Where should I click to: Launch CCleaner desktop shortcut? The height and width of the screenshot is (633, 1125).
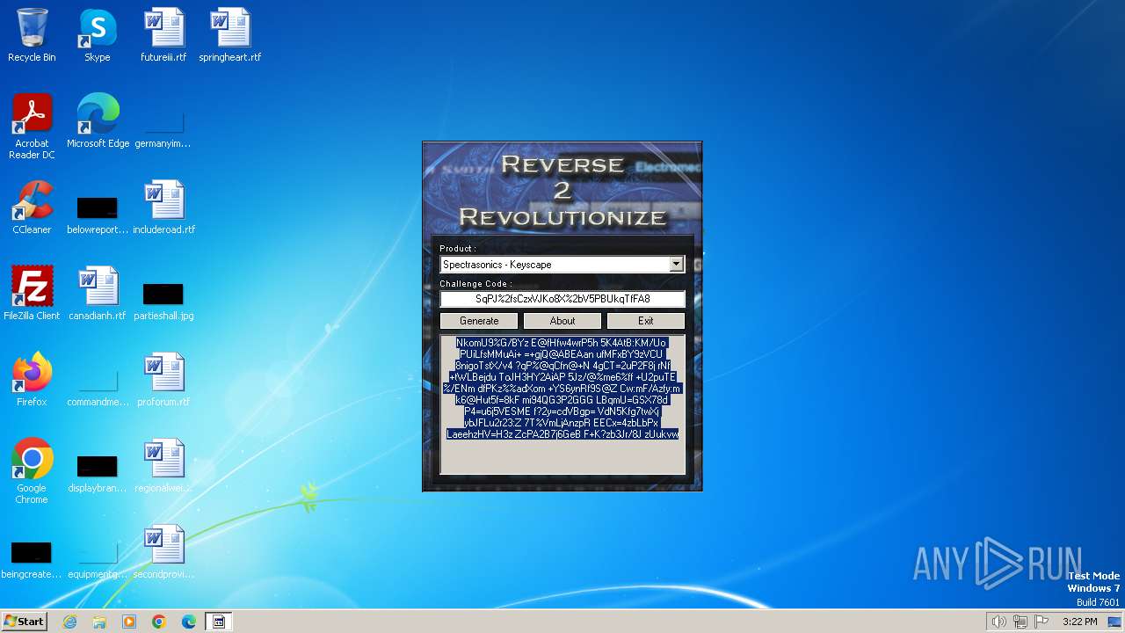32,207
